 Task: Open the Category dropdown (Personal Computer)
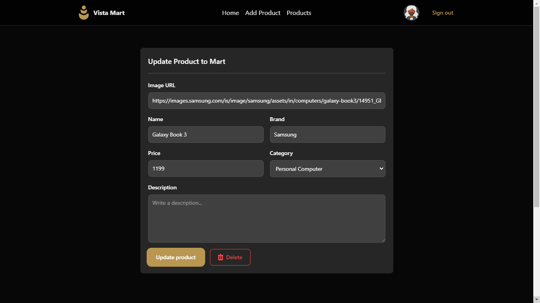click(328, 168)
